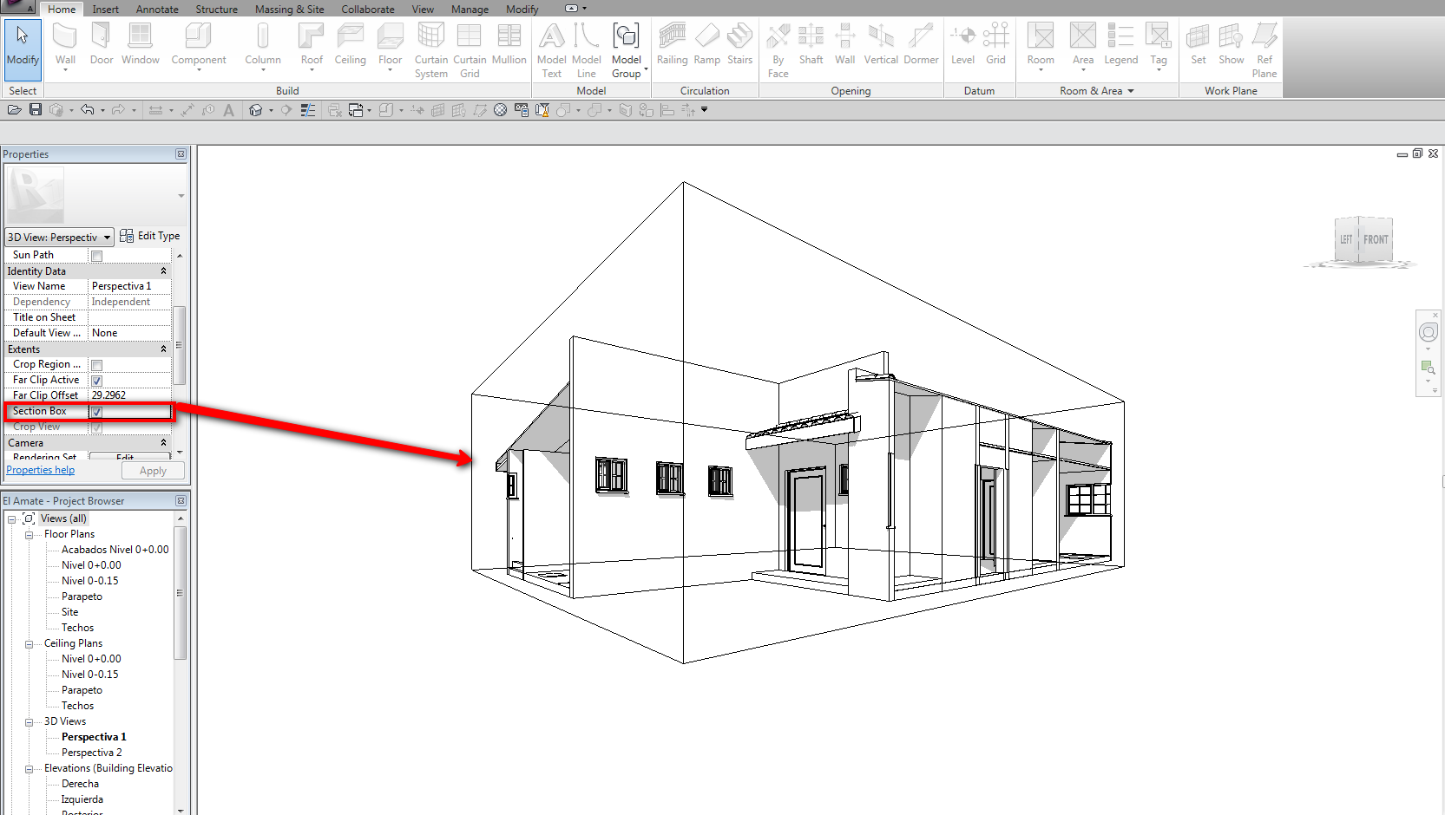
Task: Select the Curtain System tool
Action: 431,50
